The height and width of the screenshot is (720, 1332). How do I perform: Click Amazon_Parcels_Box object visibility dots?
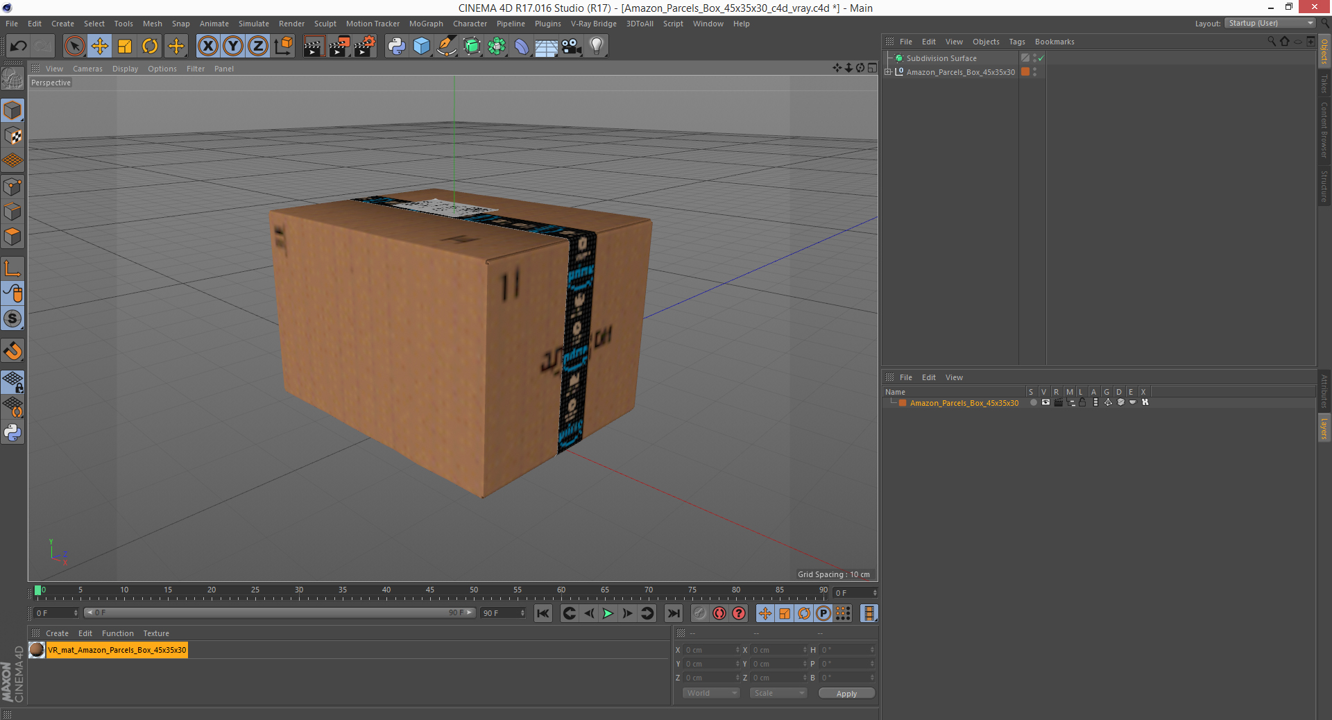[1034, 71]
